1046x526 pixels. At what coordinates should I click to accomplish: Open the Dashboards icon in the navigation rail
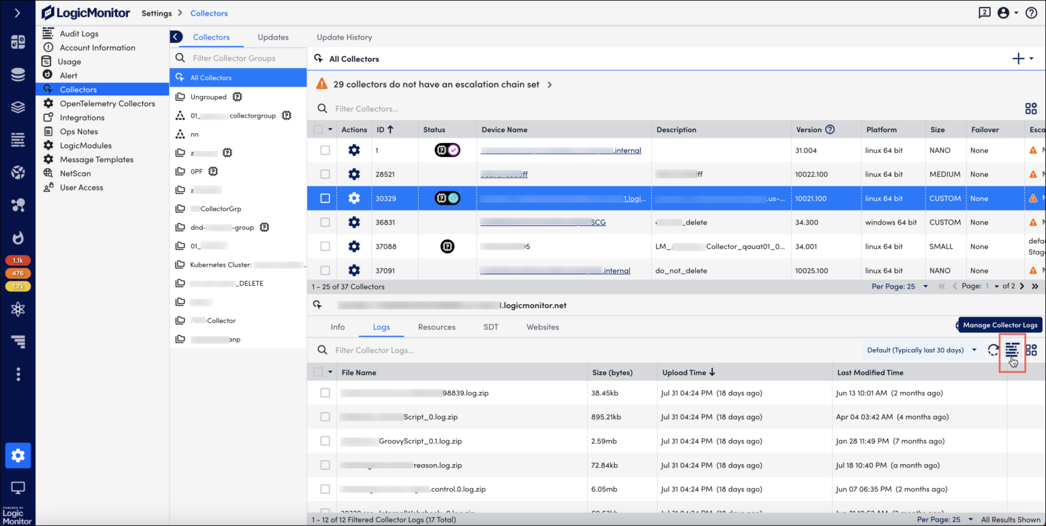(18, 42)
